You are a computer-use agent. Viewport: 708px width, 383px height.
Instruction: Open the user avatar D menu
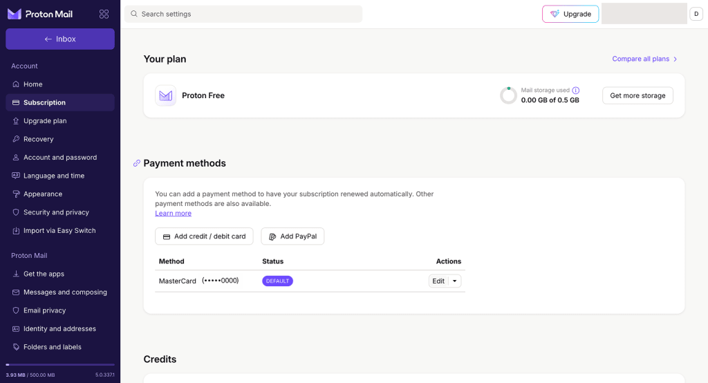tap(696, 14)
